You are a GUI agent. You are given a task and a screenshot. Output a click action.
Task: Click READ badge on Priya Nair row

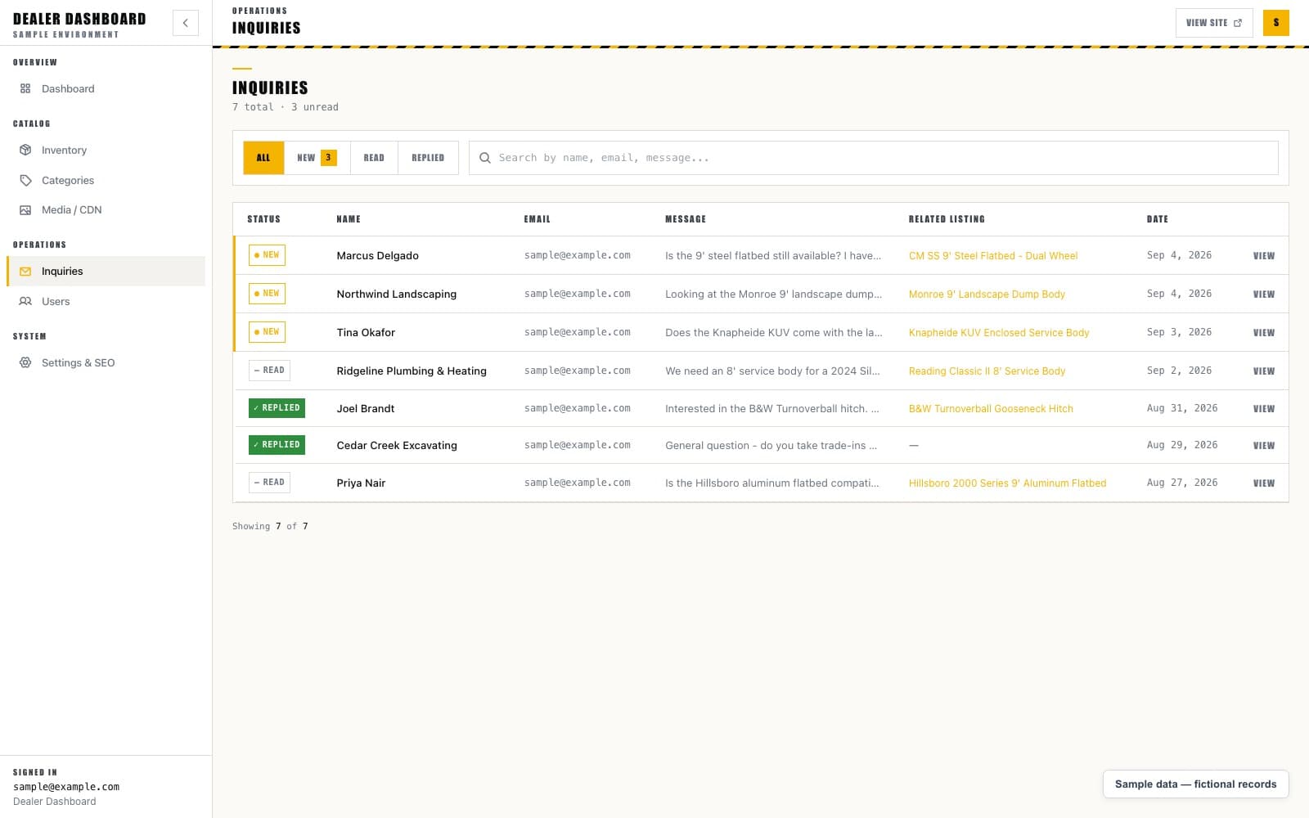coord(269,483)
